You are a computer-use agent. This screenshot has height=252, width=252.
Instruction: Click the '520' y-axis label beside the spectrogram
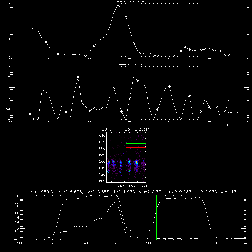(102, 174)
